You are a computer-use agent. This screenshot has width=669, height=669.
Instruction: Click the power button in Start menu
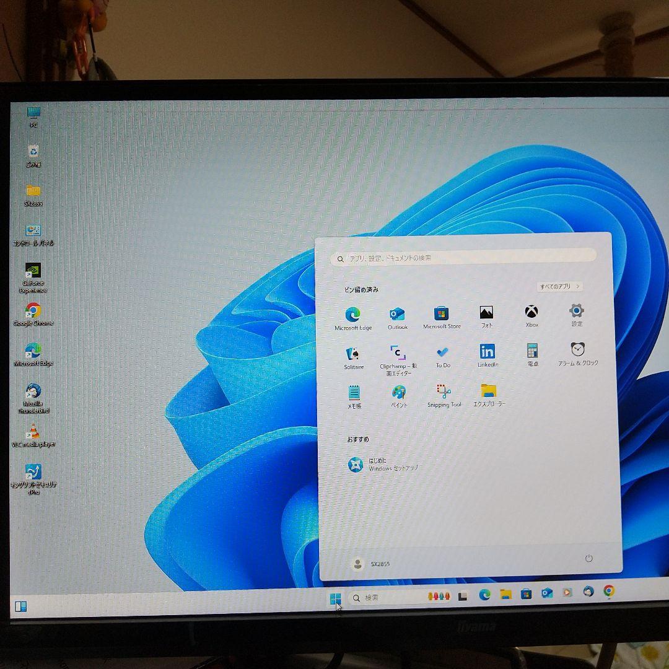(588, 558)
